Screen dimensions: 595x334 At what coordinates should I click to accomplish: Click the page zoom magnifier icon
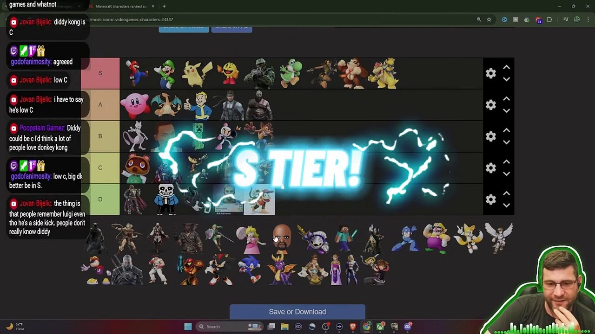pos(479,19)
